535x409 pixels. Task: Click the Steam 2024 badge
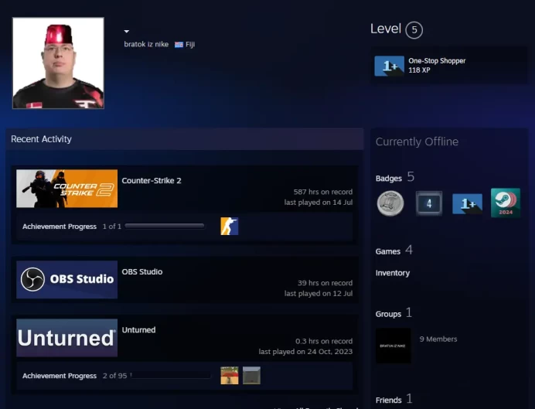point(506,203)
